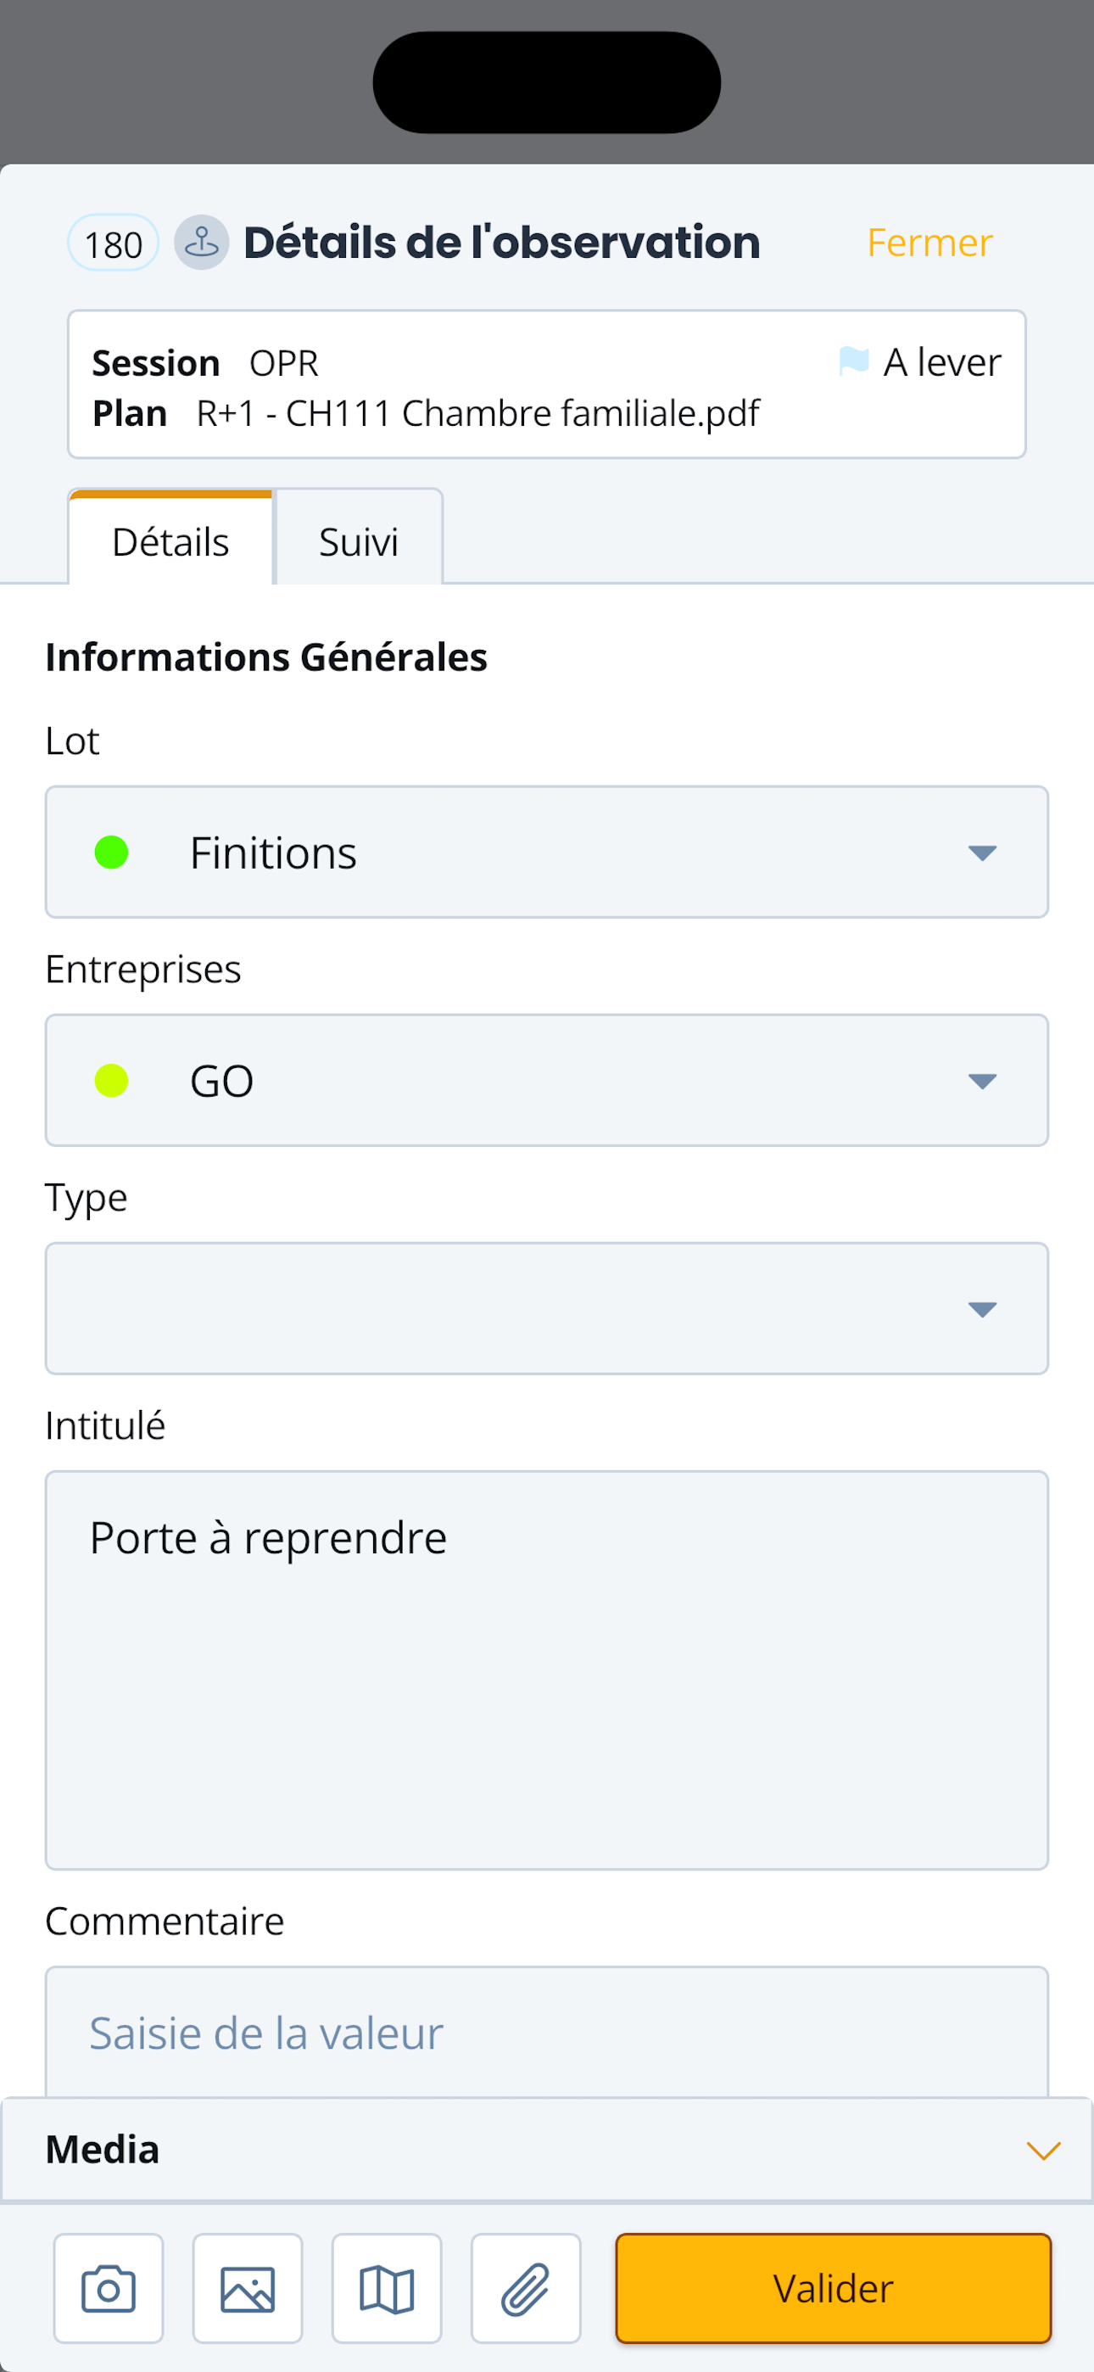
Task: Tap the camera icon to take photo
Action: click(x=109, y=2287)
